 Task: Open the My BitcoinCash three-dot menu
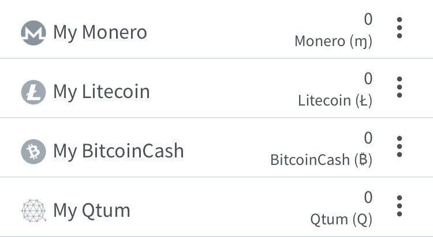(x=400, y=146)
